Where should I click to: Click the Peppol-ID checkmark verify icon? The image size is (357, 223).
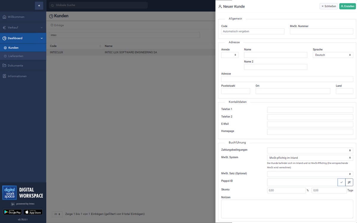[342, 182]
